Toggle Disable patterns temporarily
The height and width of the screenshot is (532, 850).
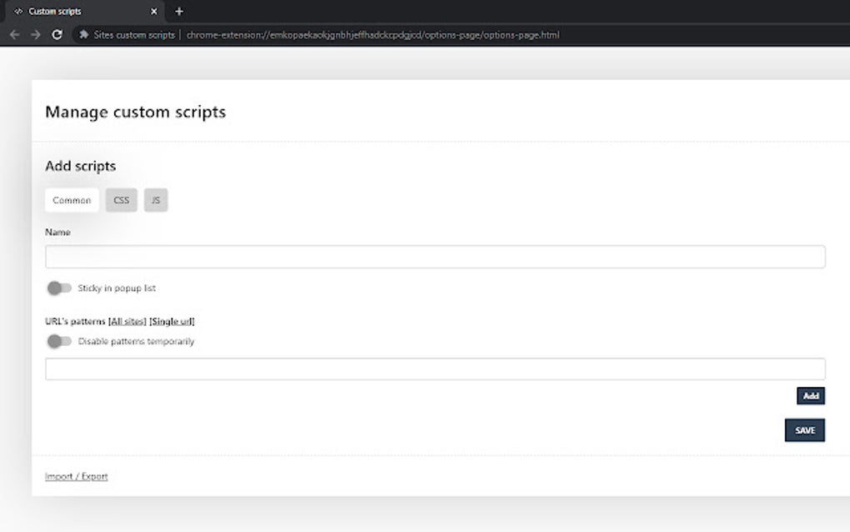point(59,341)
